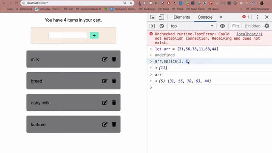272x153 pixels.
Task: Edit the kurkure cart item
Action: pos(105,125)
